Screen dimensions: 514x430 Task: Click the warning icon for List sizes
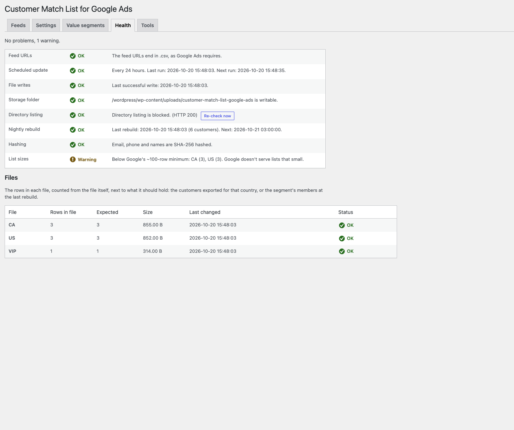(x=73, y=159)
